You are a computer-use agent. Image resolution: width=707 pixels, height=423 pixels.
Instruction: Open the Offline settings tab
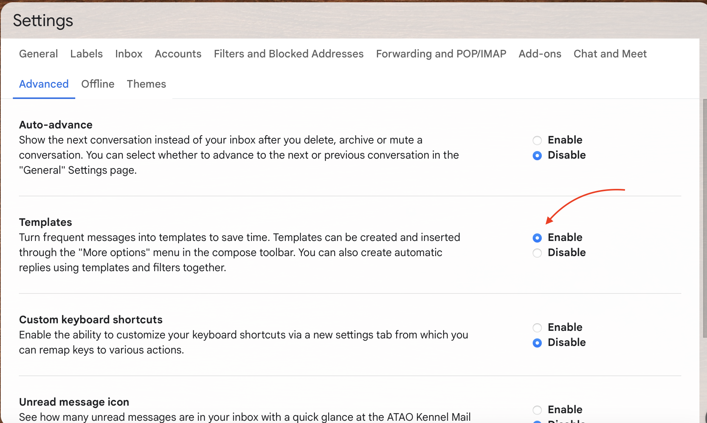pyautogui.click(x=98, y=84)
